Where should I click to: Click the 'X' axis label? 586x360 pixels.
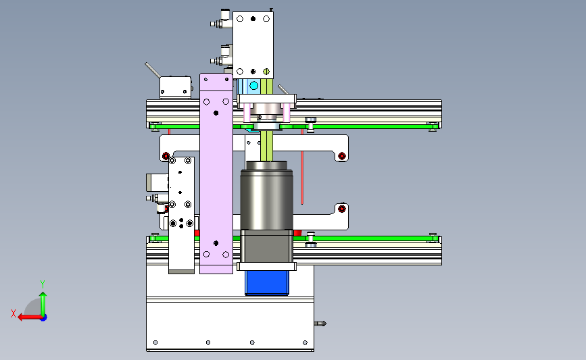[x=14, y=313]
